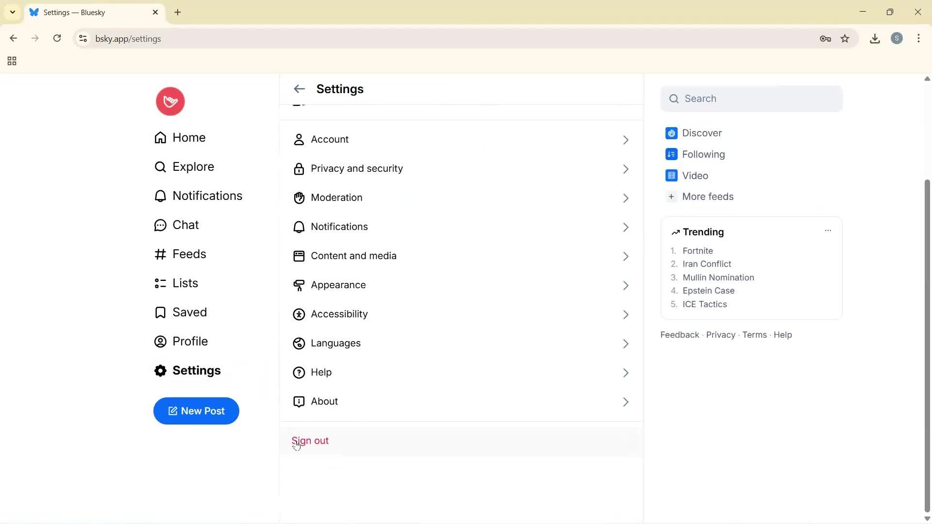
Task: Switch to the Following feed
Action: point(703,154)
